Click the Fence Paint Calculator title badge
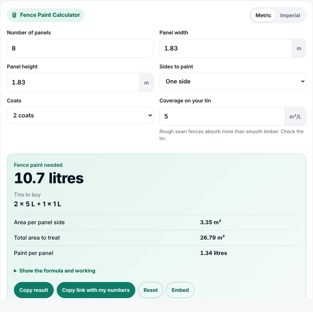The width and height of the screenshot is (313, 312). click(x=46, y=15)
